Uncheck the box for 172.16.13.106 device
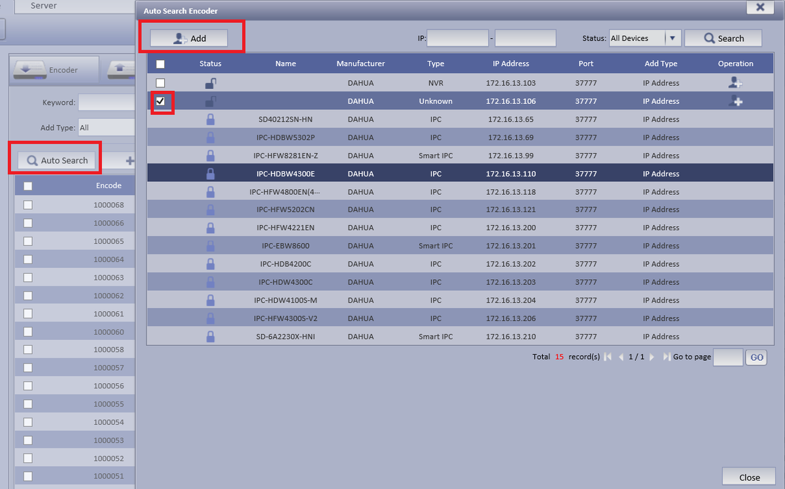 tap(160, 101)
